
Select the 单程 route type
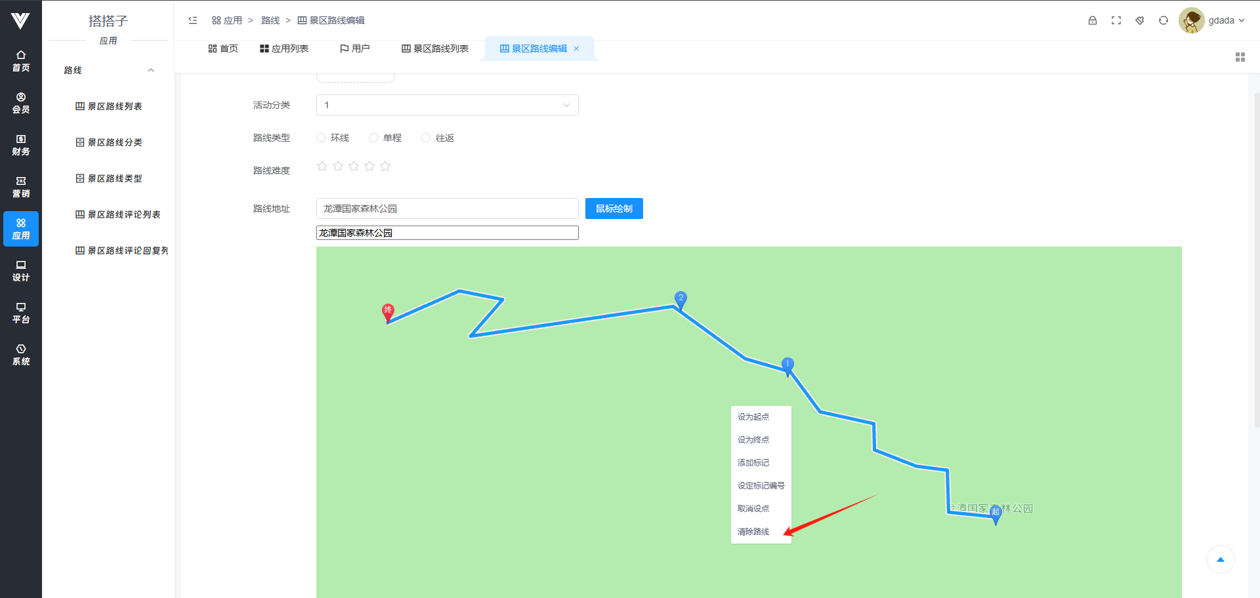[x=373, y=138]
